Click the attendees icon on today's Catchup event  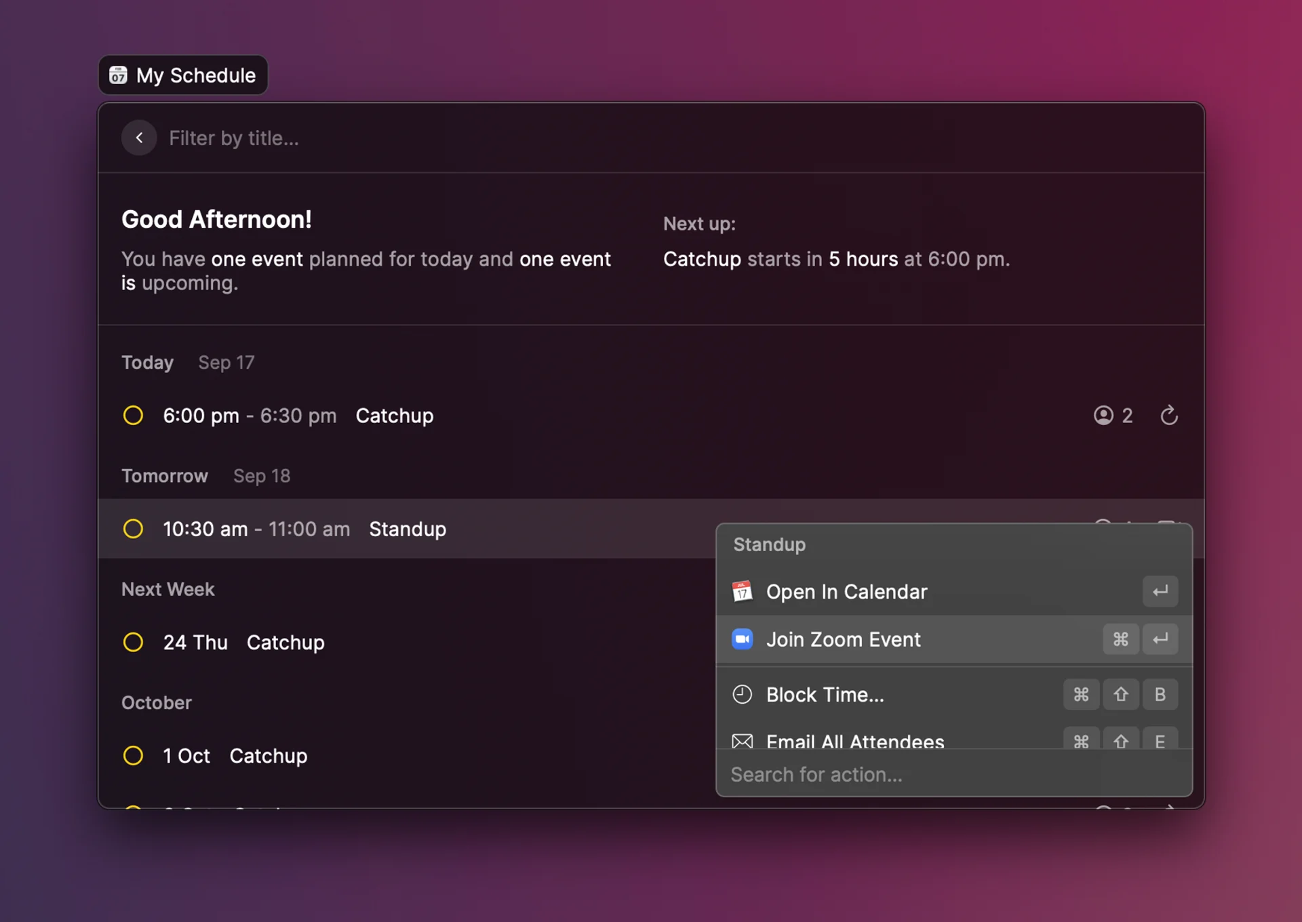pos(1103,416)
